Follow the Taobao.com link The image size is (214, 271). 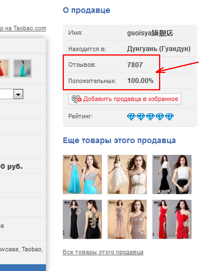pos(23,28)
